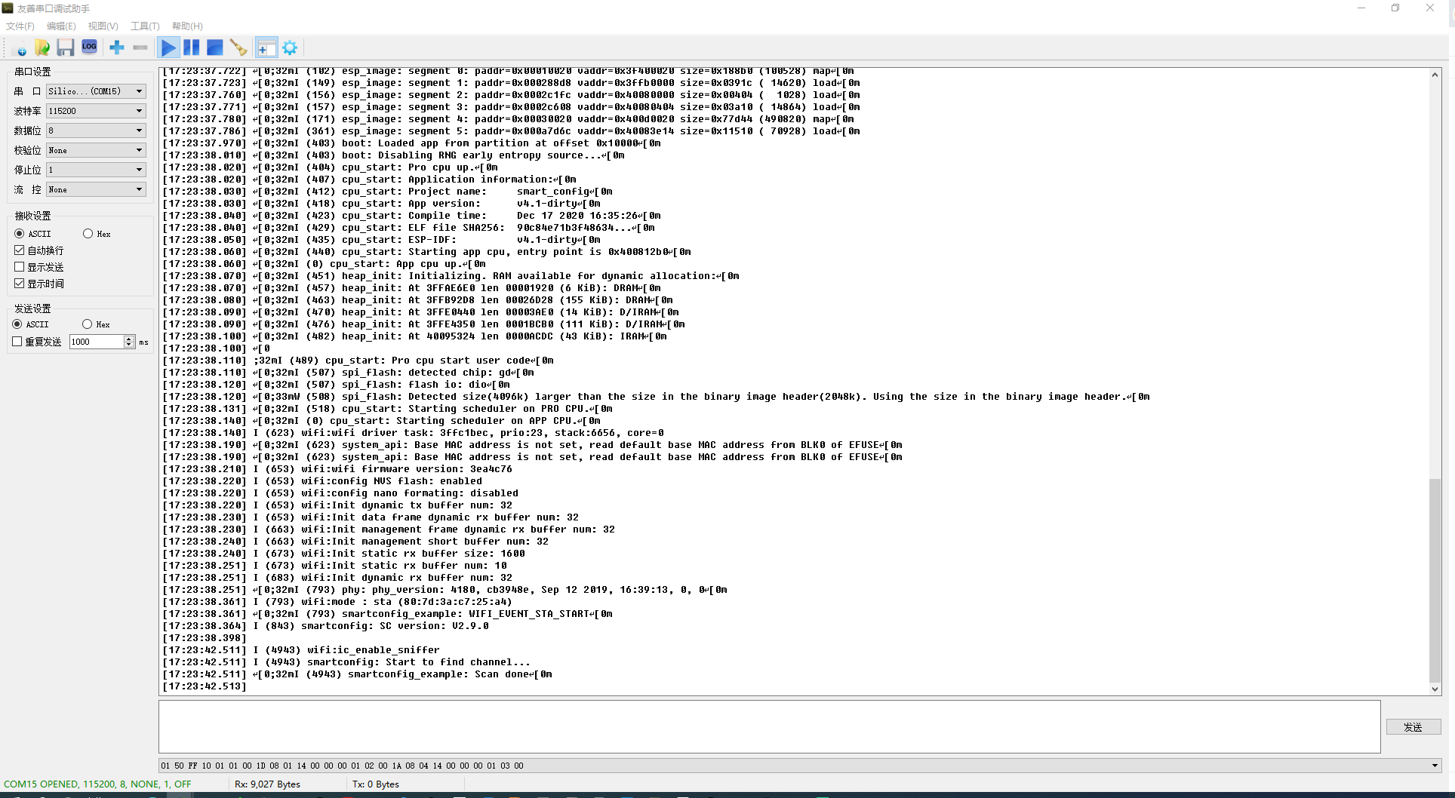
Task: Stop the serial port with stop icon
Action: [215, 48]
